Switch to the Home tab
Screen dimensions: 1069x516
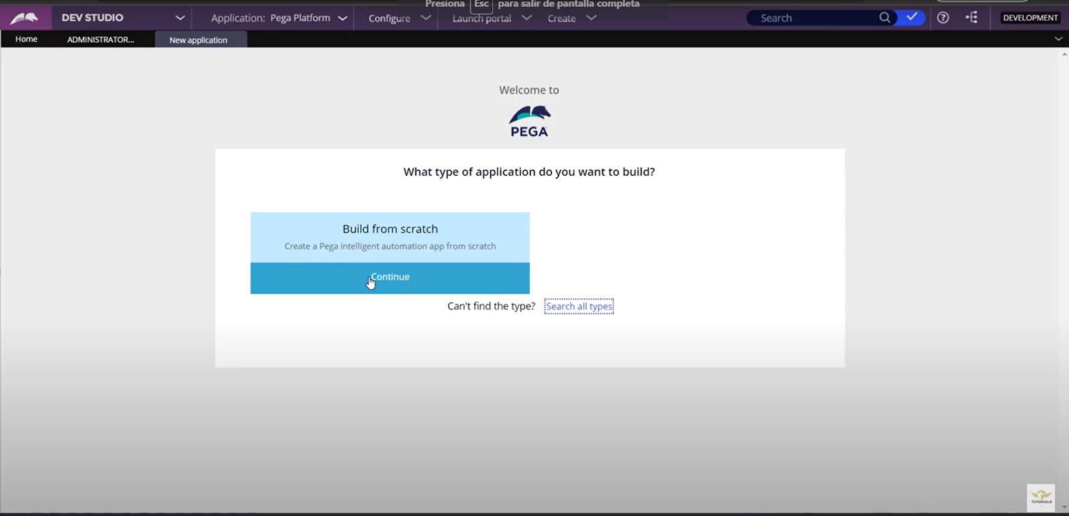pos(26,39)
